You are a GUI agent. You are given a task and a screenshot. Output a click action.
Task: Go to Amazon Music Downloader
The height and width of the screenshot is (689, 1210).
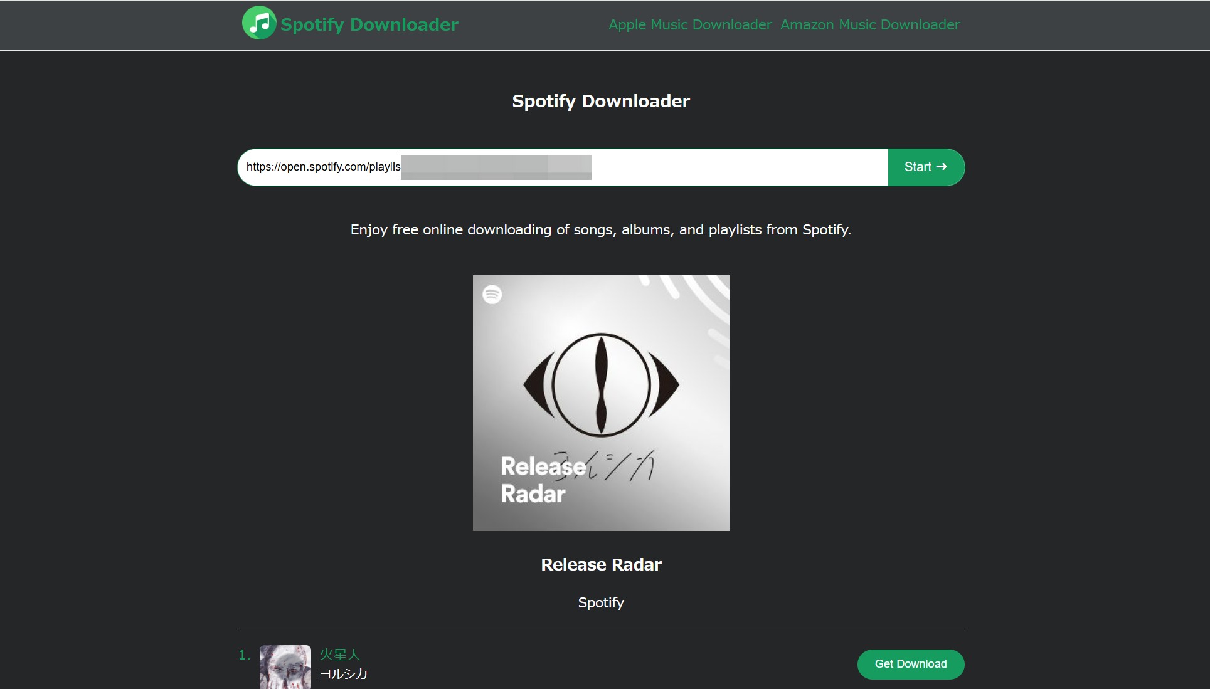click(x=870, y=24)
